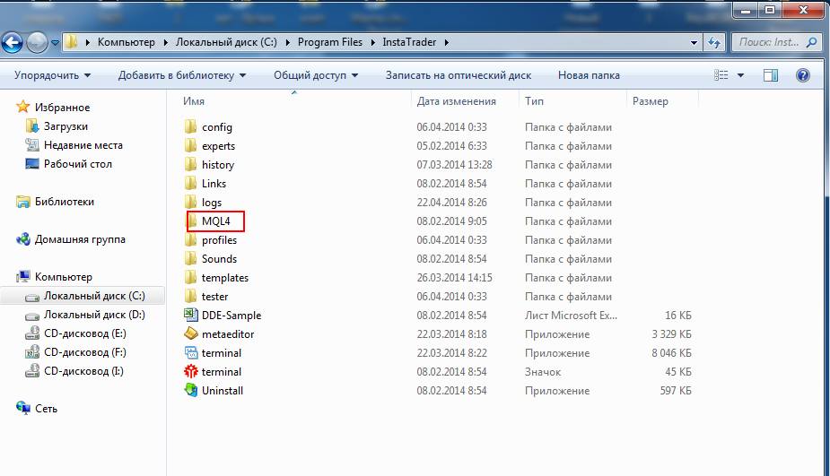Select the metaeditor application icon
This screenshot has height=476, width=830.
(190, 333)
